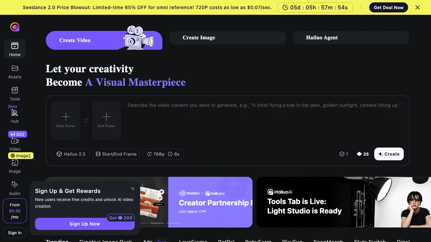
Task: Click Sign Up Now
Action: click(85, 224)
